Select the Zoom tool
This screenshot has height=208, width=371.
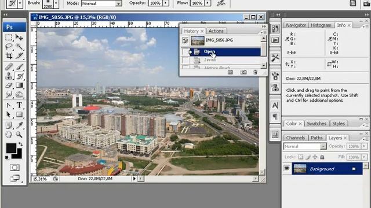19,135
